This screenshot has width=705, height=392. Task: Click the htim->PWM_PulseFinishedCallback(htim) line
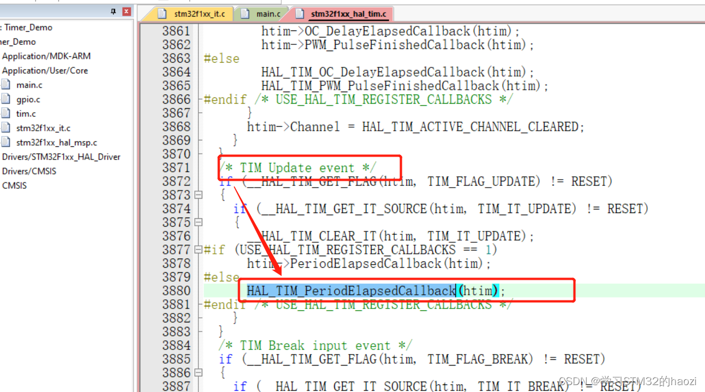398,45
